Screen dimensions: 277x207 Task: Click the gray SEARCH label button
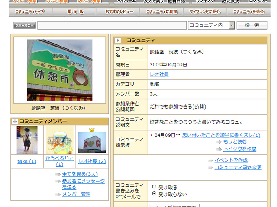coord(25,25)
